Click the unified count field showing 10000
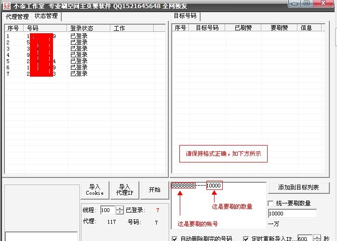Viewport: 337px width, 241px height. coord(292,214)
